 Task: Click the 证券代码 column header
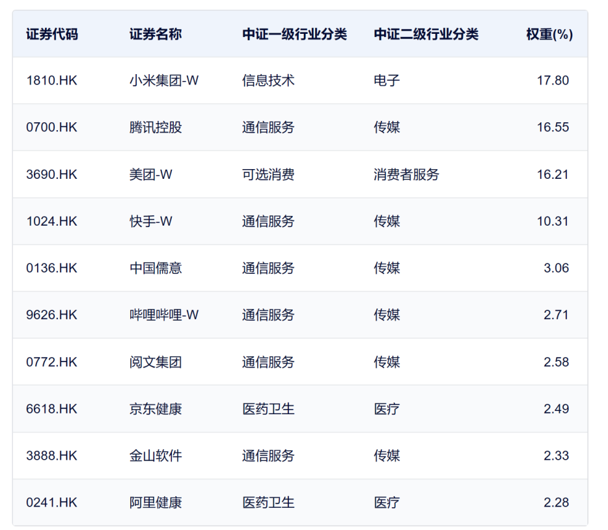(x=52, y=34)
